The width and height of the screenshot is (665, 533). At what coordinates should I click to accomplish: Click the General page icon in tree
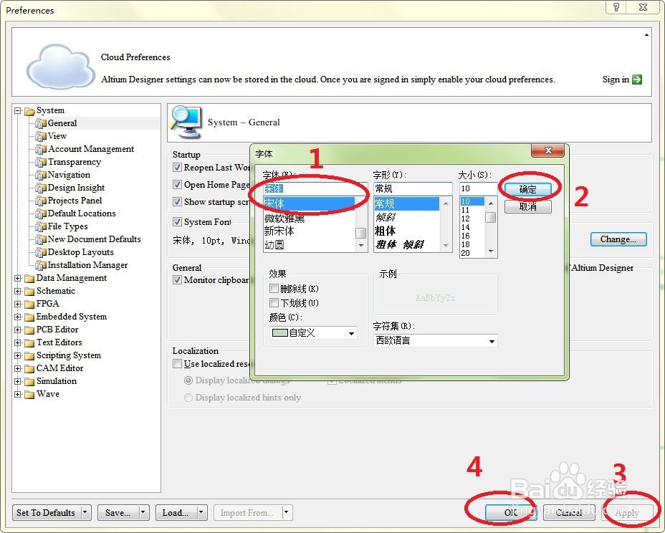tap(41, 123)
